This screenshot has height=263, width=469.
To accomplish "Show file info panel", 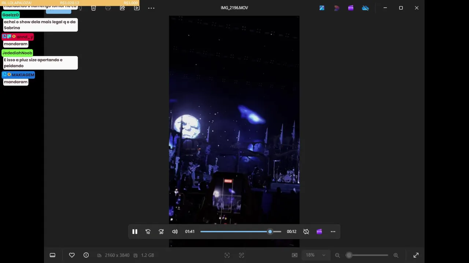I will coord(86,255).
